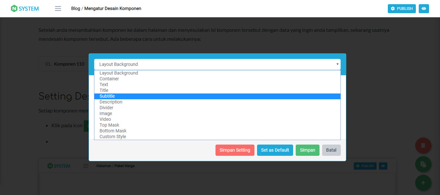This screenshot has height=195, width=440.
Task: Select "Custom Style" from the dropdown list
Action: (x=113, y=136)
